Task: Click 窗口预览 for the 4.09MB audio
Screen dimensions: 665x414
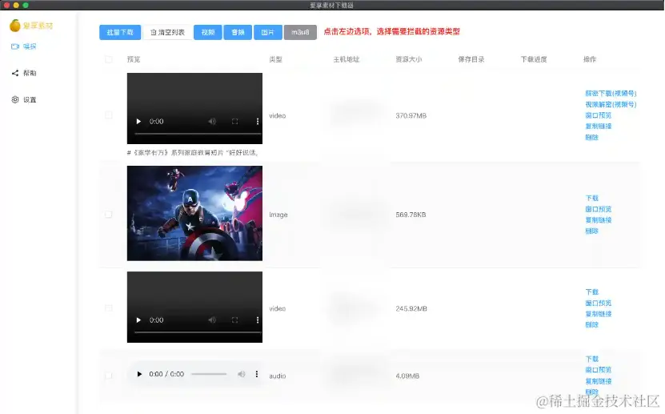Action: tap(599, 370)
